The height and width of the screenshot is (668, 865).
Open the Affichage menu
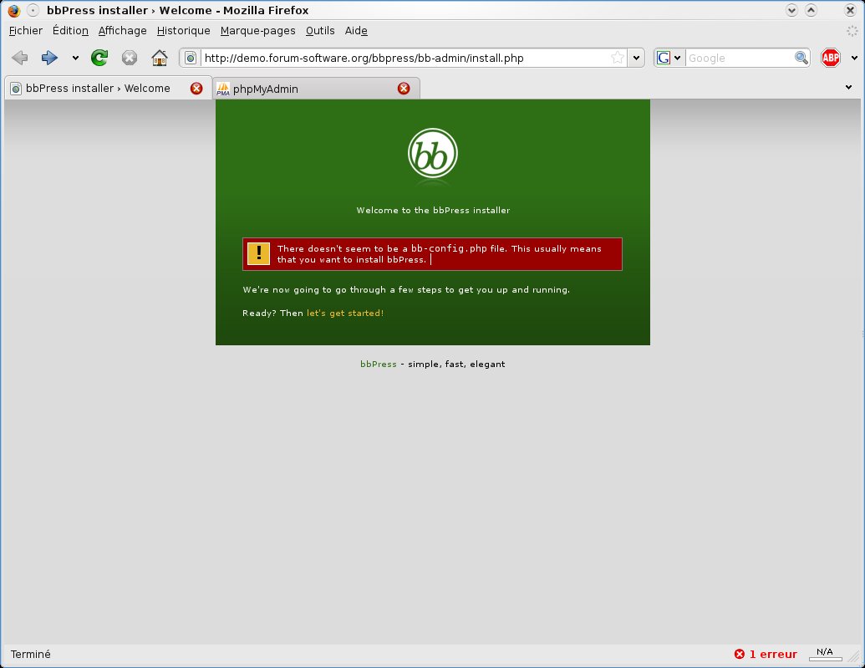pyautogui.click(x=123, y=31)
